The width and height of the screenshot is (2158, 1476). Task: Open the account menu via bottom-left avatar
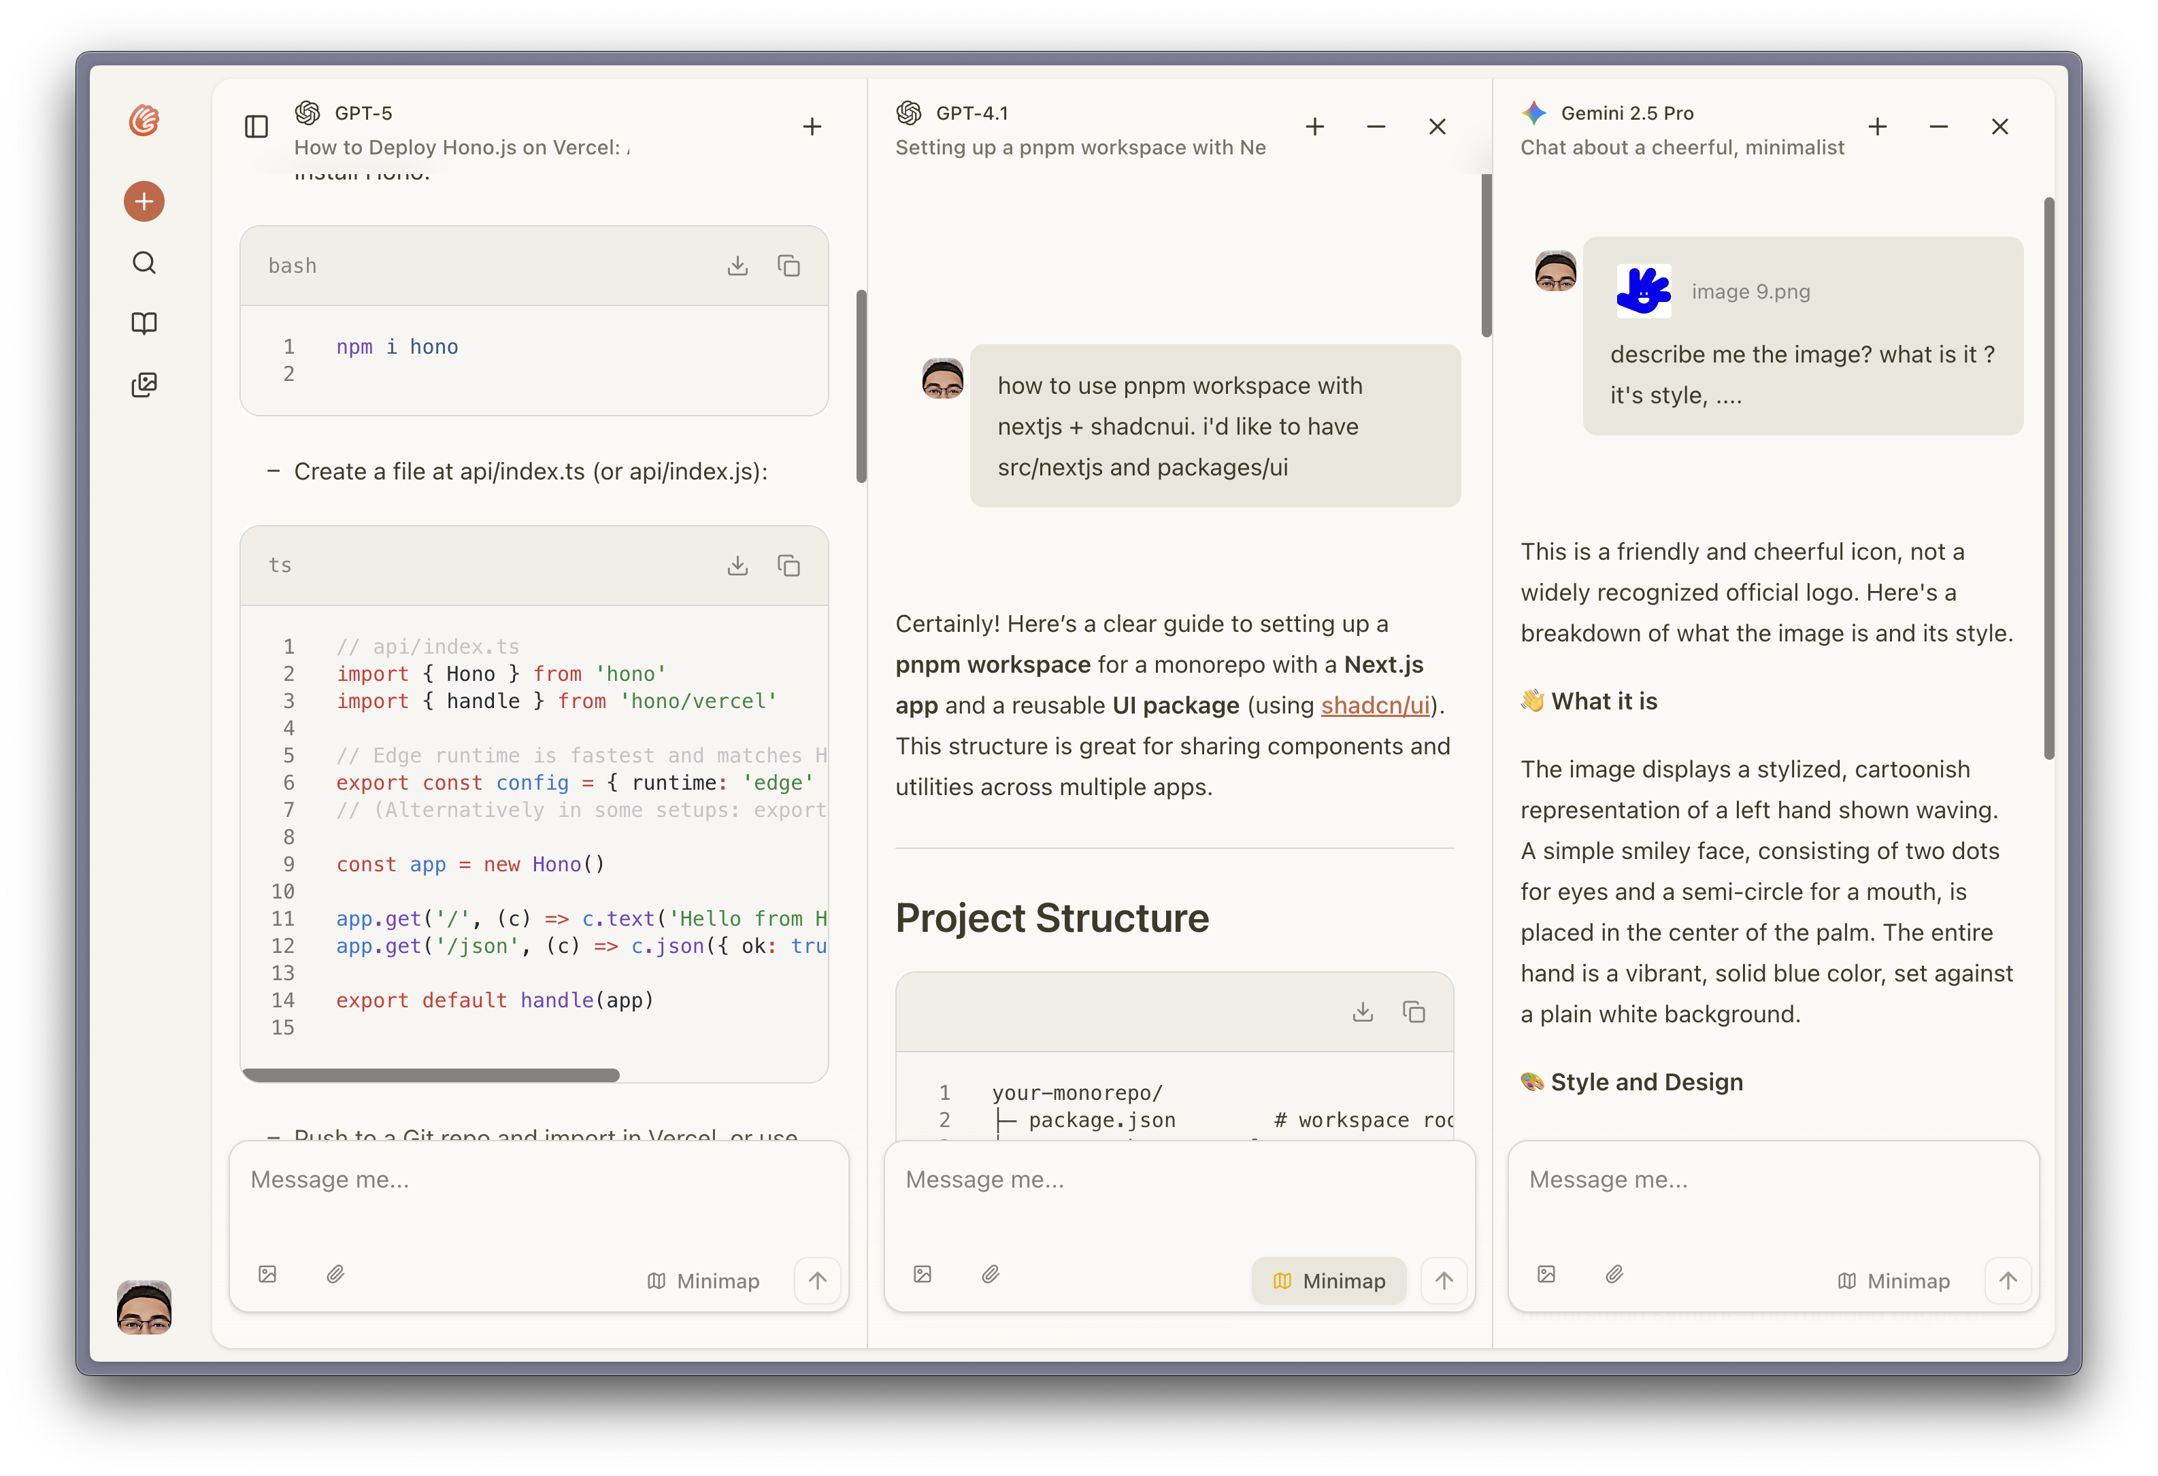[x=144, y=1308]
